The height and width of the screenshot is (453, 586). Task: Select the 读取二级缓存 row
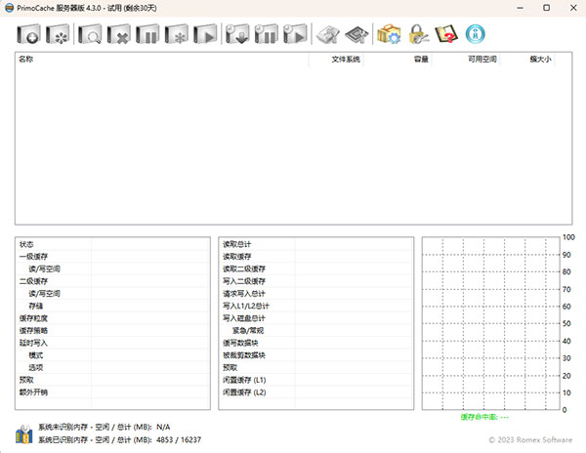[316, 268]
